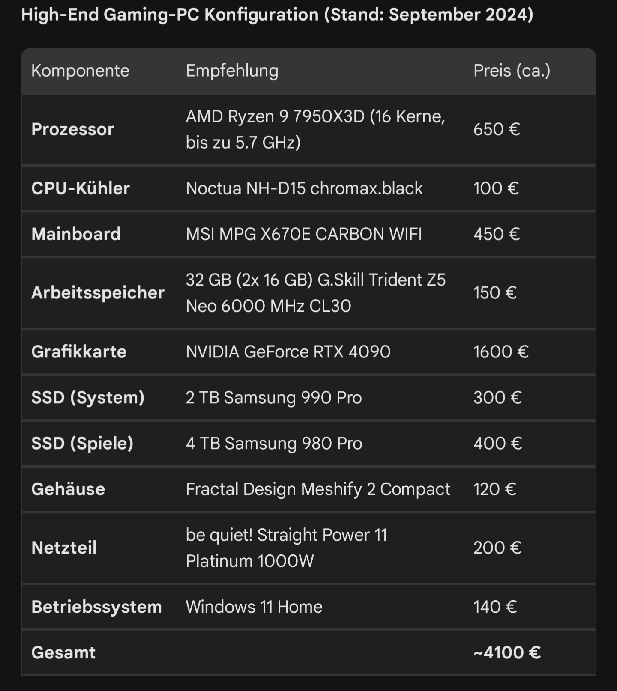
Task: Click the 1600 € Grafikkarte price
Action: (500, 352)
